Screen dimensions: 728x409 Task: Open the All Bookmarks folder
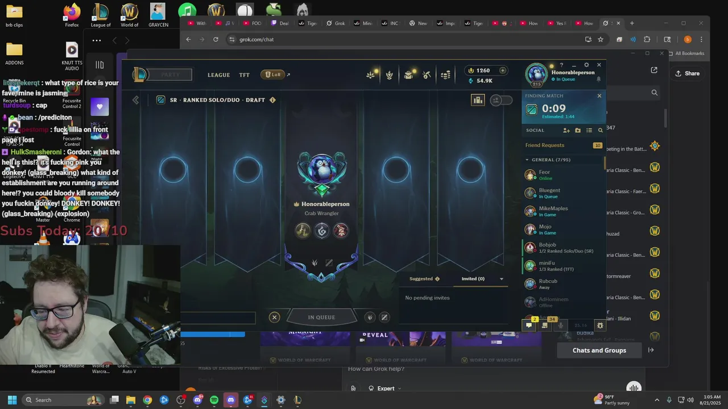(686, 53)
